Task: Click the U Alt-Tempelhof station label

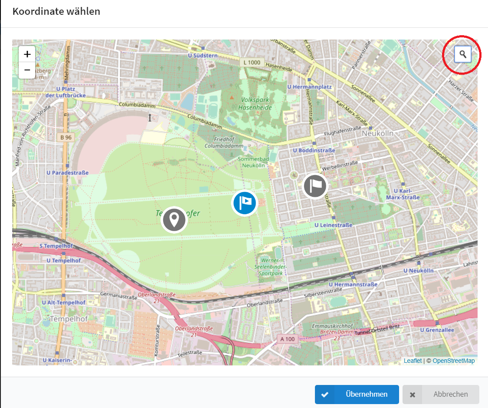Action: click(64, 302)
